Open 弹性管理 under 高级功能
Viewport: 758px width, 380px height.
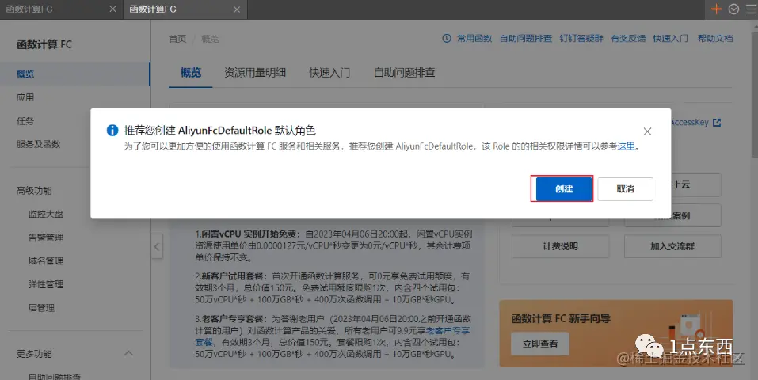coord(46,284)
